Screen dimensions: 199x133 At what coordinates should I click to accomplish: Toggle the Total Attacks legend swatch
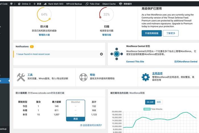(x=147, y=109)
